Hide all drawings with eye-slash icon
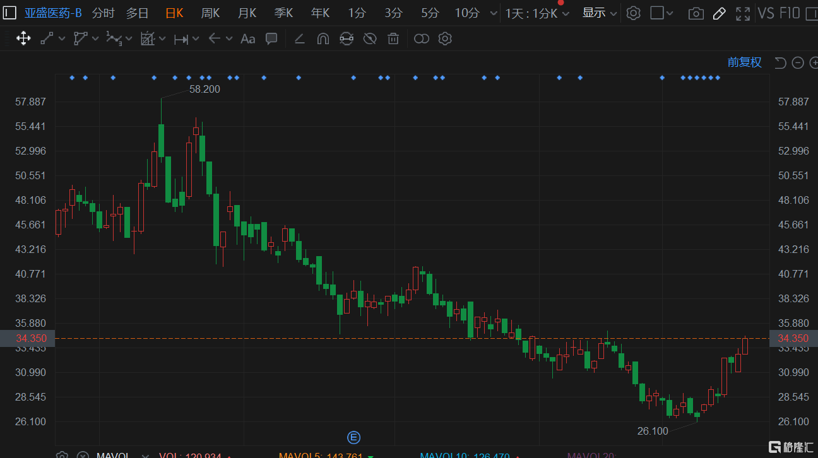 [x=370, y=39]
